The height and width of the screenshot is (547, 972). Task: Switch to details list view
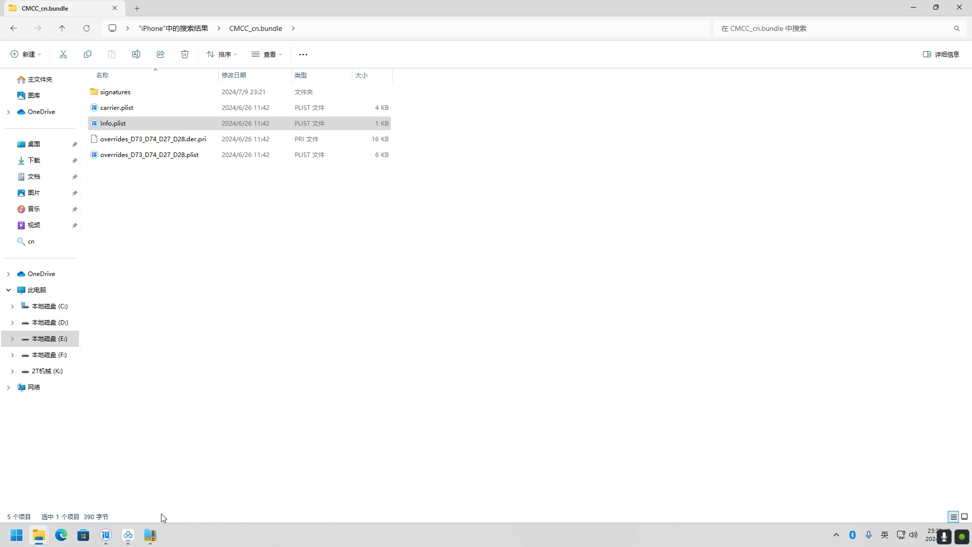[x=953, y=517]
